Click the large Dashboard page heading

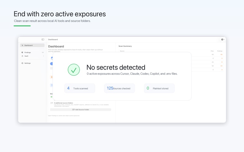click(56, 47)
